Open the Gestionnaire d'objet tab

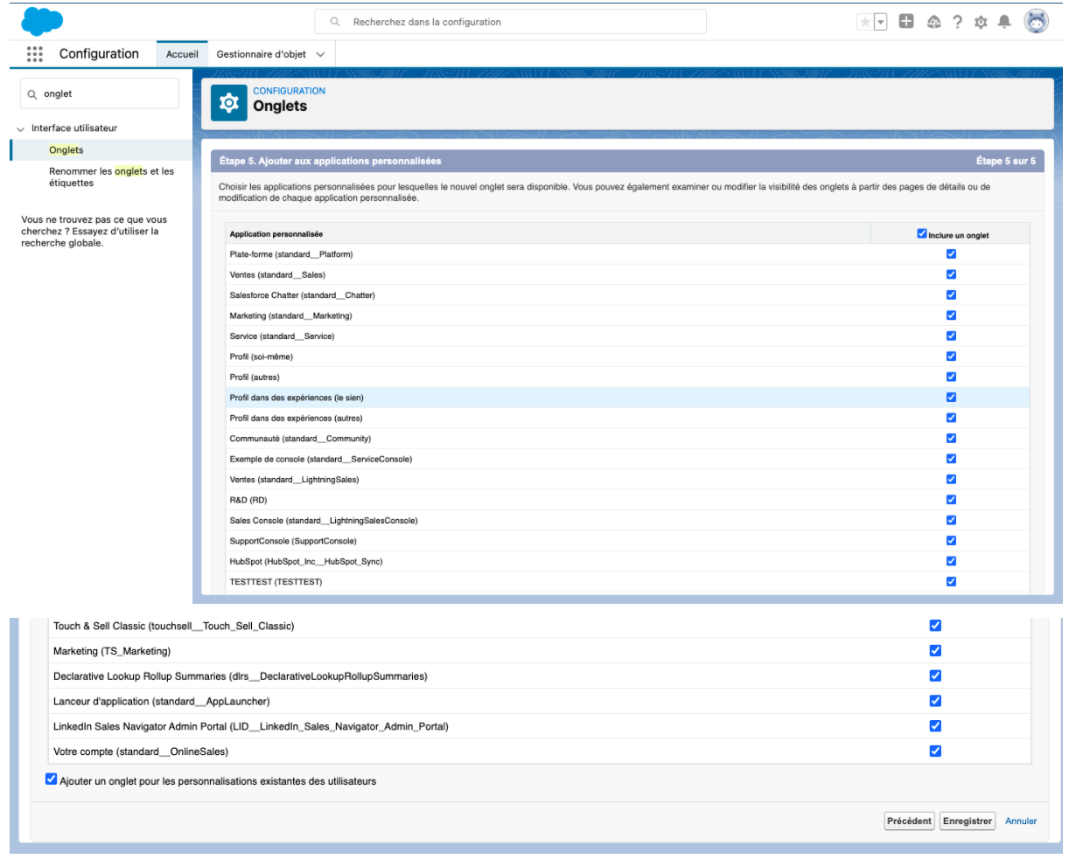[261, 54]
